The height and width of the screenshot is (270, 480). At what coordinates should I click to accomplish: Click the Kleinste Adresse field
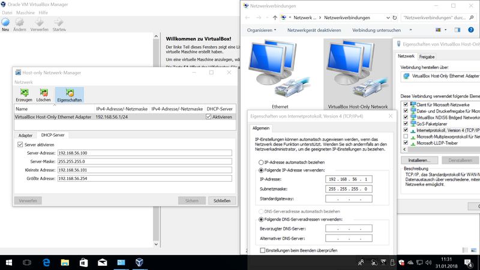(145, 170)
